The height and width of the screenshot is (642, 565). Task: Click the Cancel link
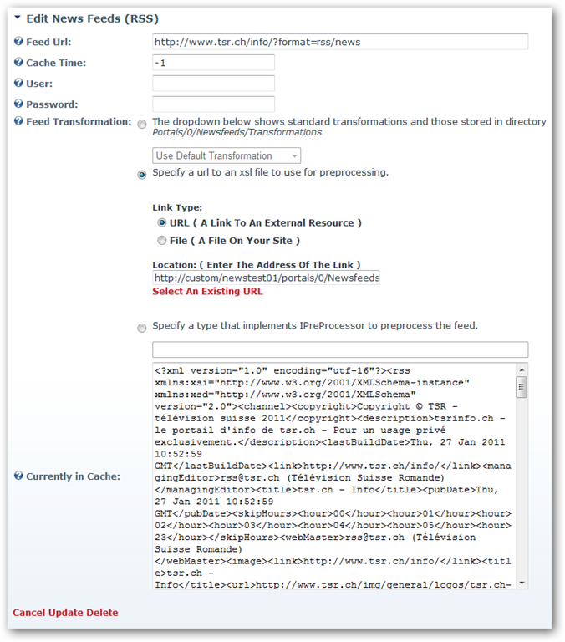(x=29, y=613)
